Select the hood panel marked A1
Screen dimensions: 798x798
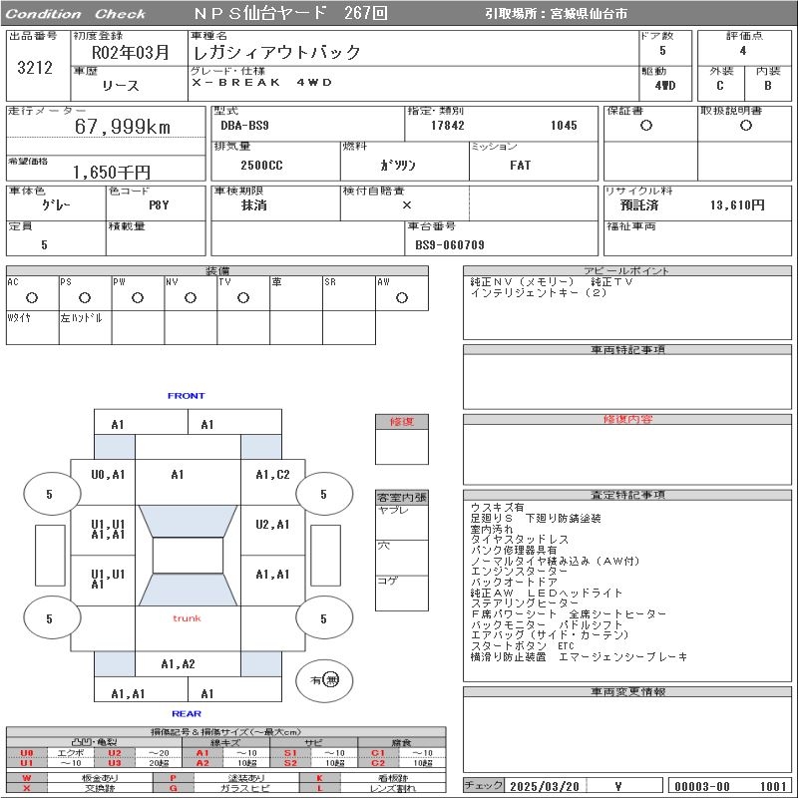pyautogui.click(x=178, y=475)
